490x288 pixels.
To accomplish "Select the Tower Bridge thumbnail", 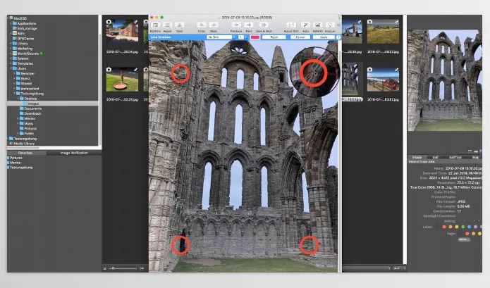I will point(353,31).
